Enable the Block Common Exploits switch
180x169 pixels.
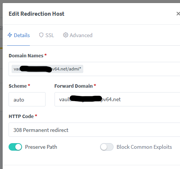point(107,147)
